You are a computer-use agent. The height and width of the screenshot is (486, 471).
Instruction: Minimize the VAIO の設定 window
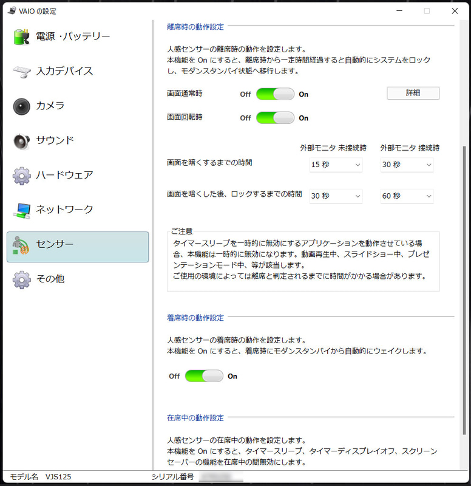[x=399, y=11]
